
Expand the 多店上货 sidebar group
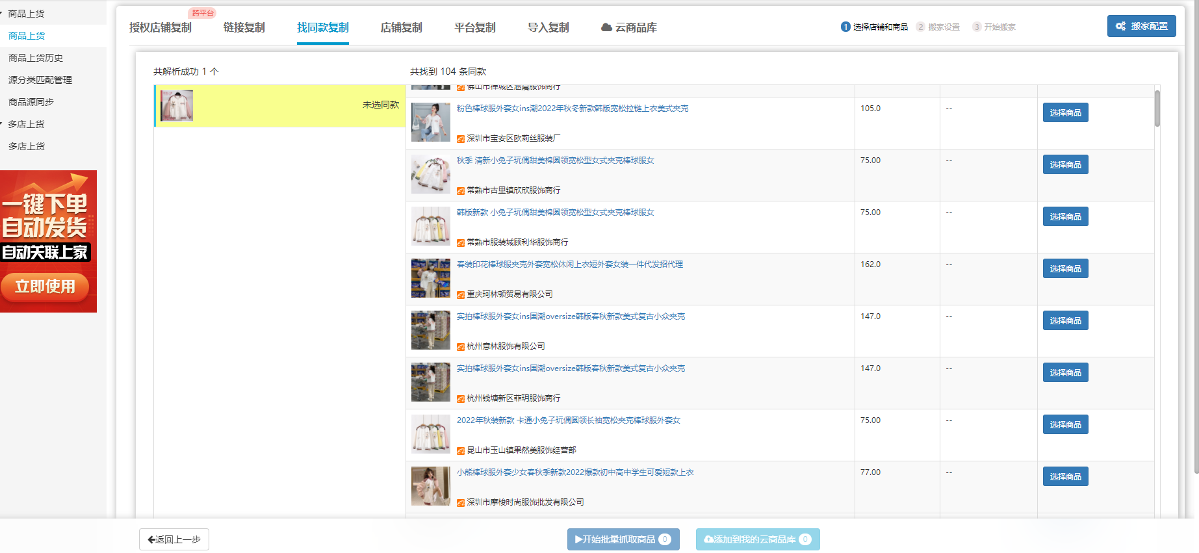pos(2,124)
